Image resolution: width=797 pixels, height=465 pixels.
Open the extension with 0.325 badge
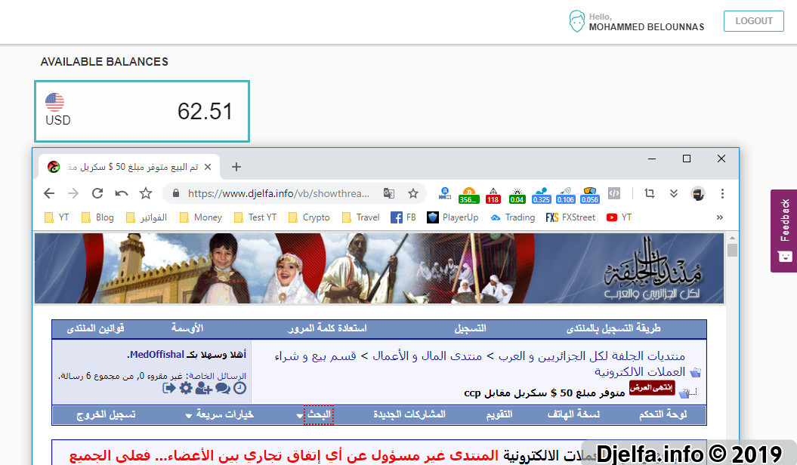click(542, 195)
